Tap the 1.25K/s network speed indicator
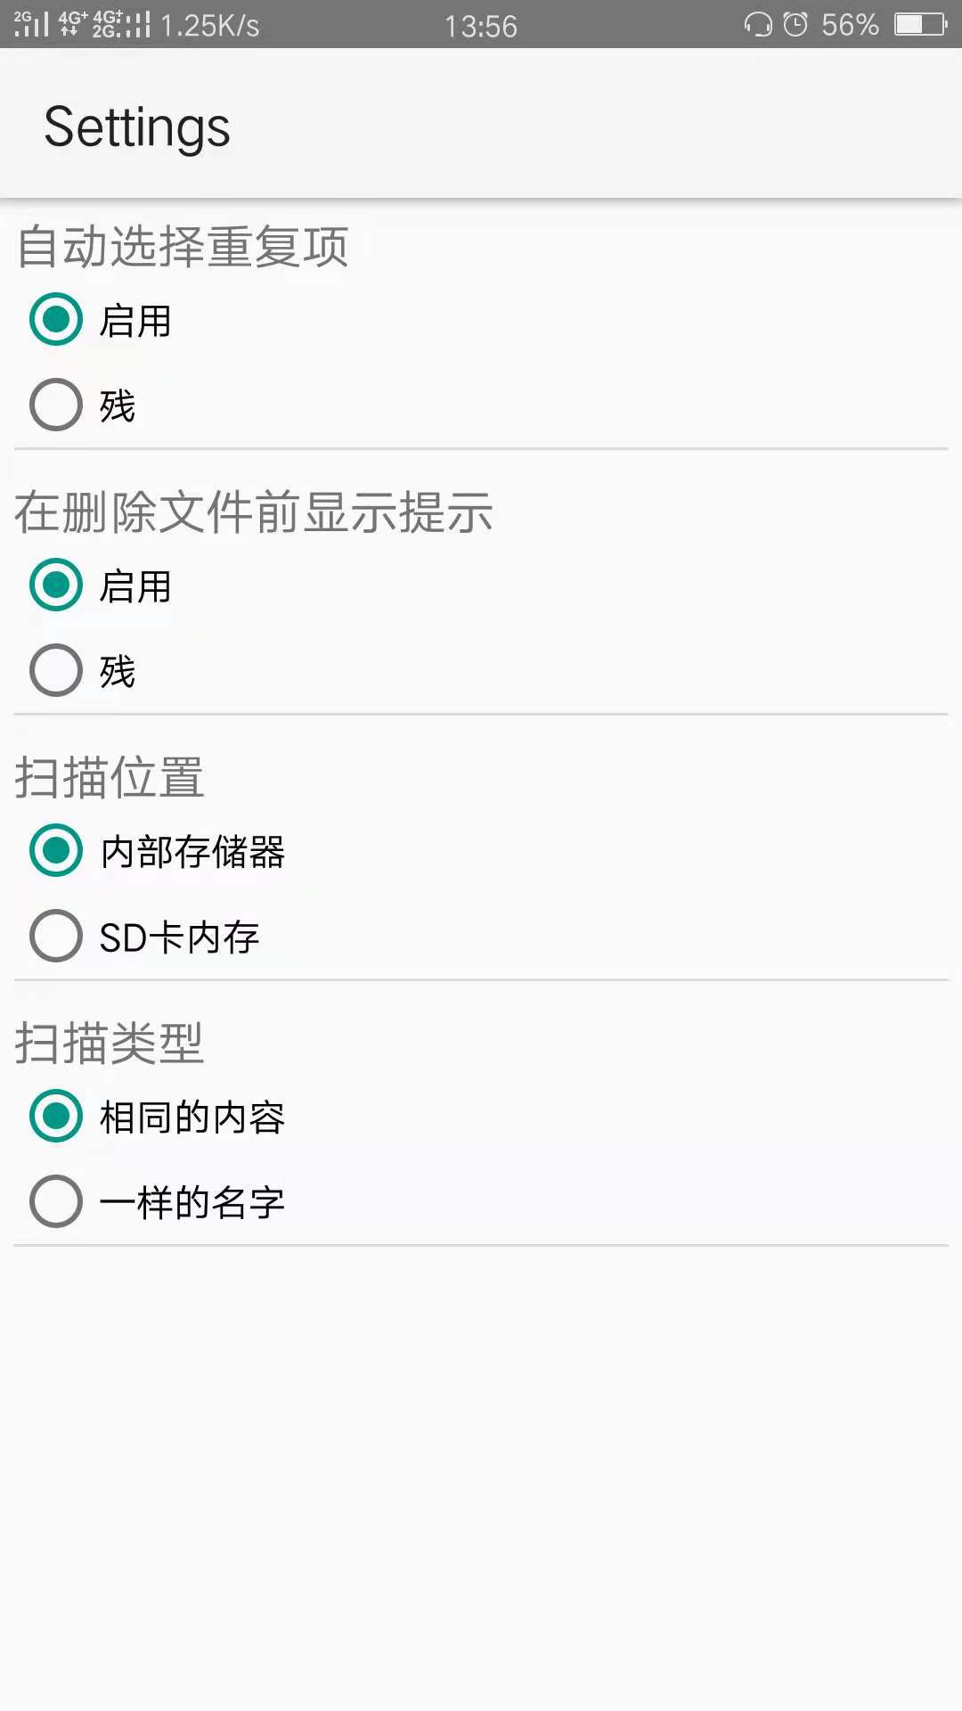The width and height of the screenshot is (962, 1711). click(x=210, y=26)
